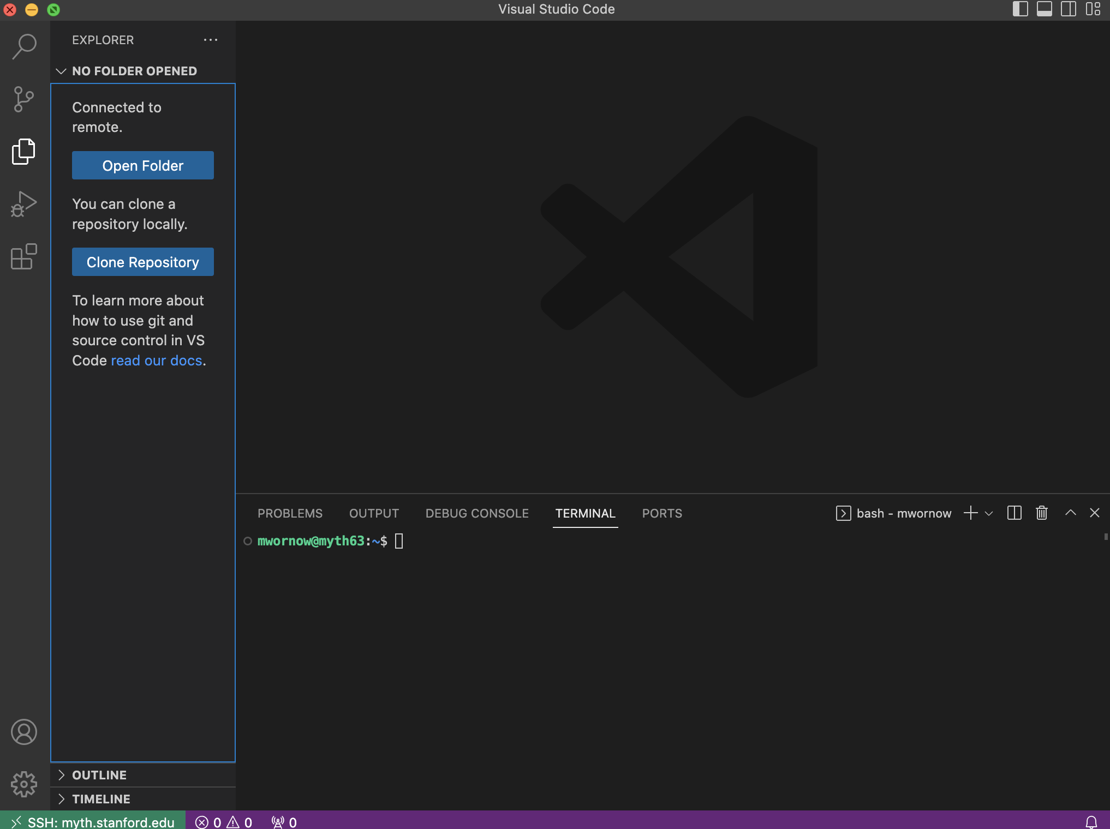This screenshot has height=829, width=1110.
Task: Expand the TIMELINE section
Action: pos(143,799)
